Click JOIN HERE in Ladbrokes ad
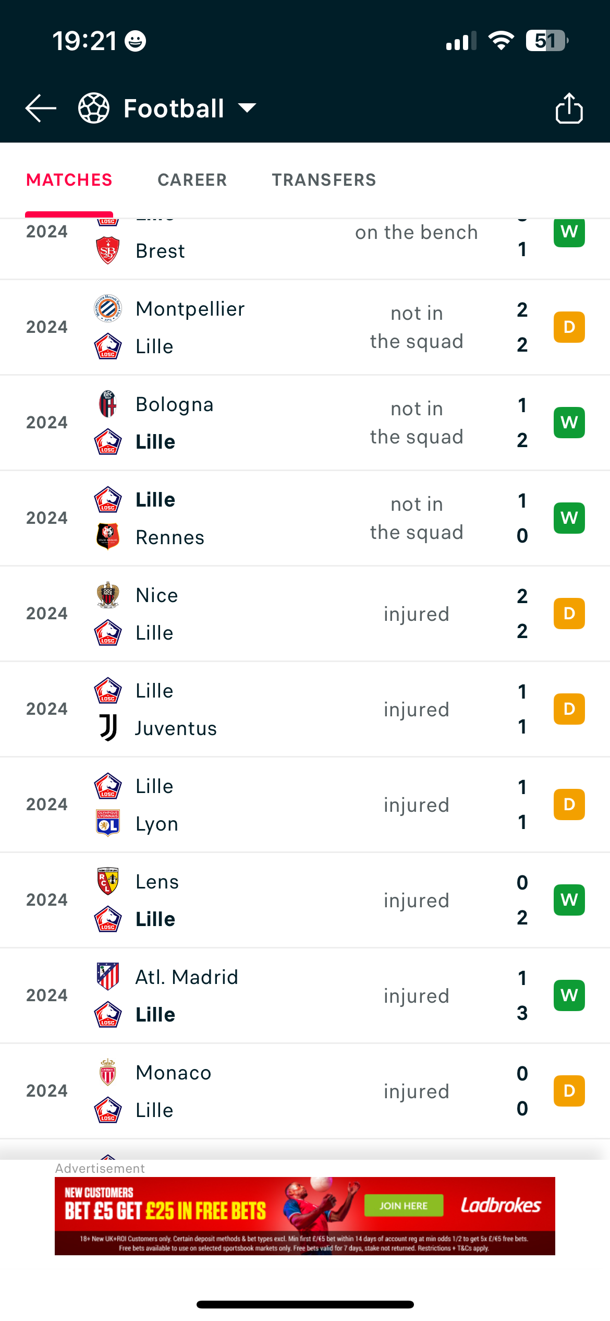 [x=404, y=1206]
